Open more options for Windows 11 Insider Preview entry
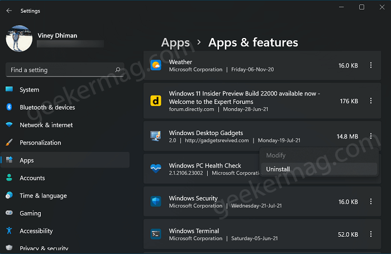This screenshot has height=254, width=391. 371,101
